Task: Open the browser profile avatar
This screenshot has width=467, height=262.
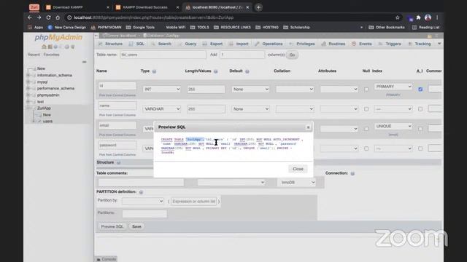Action: [428, 17]
